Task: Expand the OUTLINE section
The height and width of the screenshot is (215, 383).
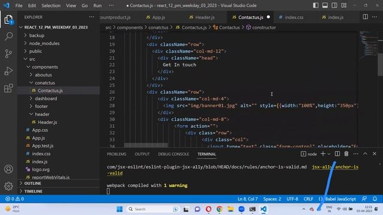Action: (32, 183)
